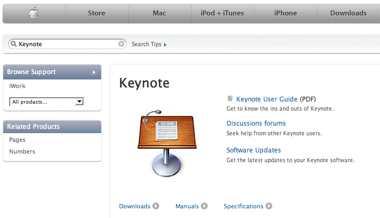The height and width of the screenshot is (218, 380).
Task: Open the Mac tab
Action: point(159,13)
